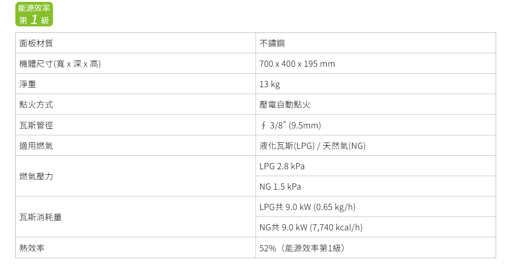Screen dimensions: 511x267
Task: Click the LPG共 9.0 kW (0.65 kg/h) value
Action: (308, 207)
